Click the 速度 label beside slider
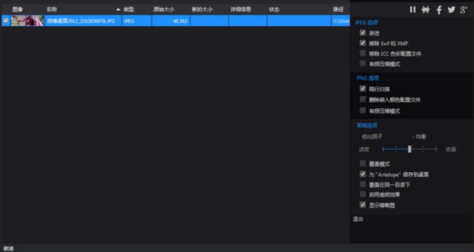 (363, 149)
